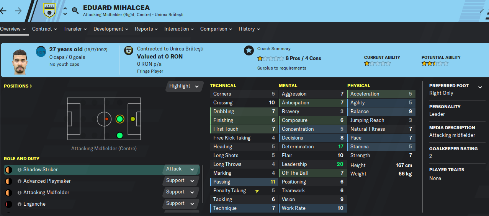Screen dimensions: 489x216
Task: Select the Advanced Playmaker role indicator
Action: click(8, 181)
